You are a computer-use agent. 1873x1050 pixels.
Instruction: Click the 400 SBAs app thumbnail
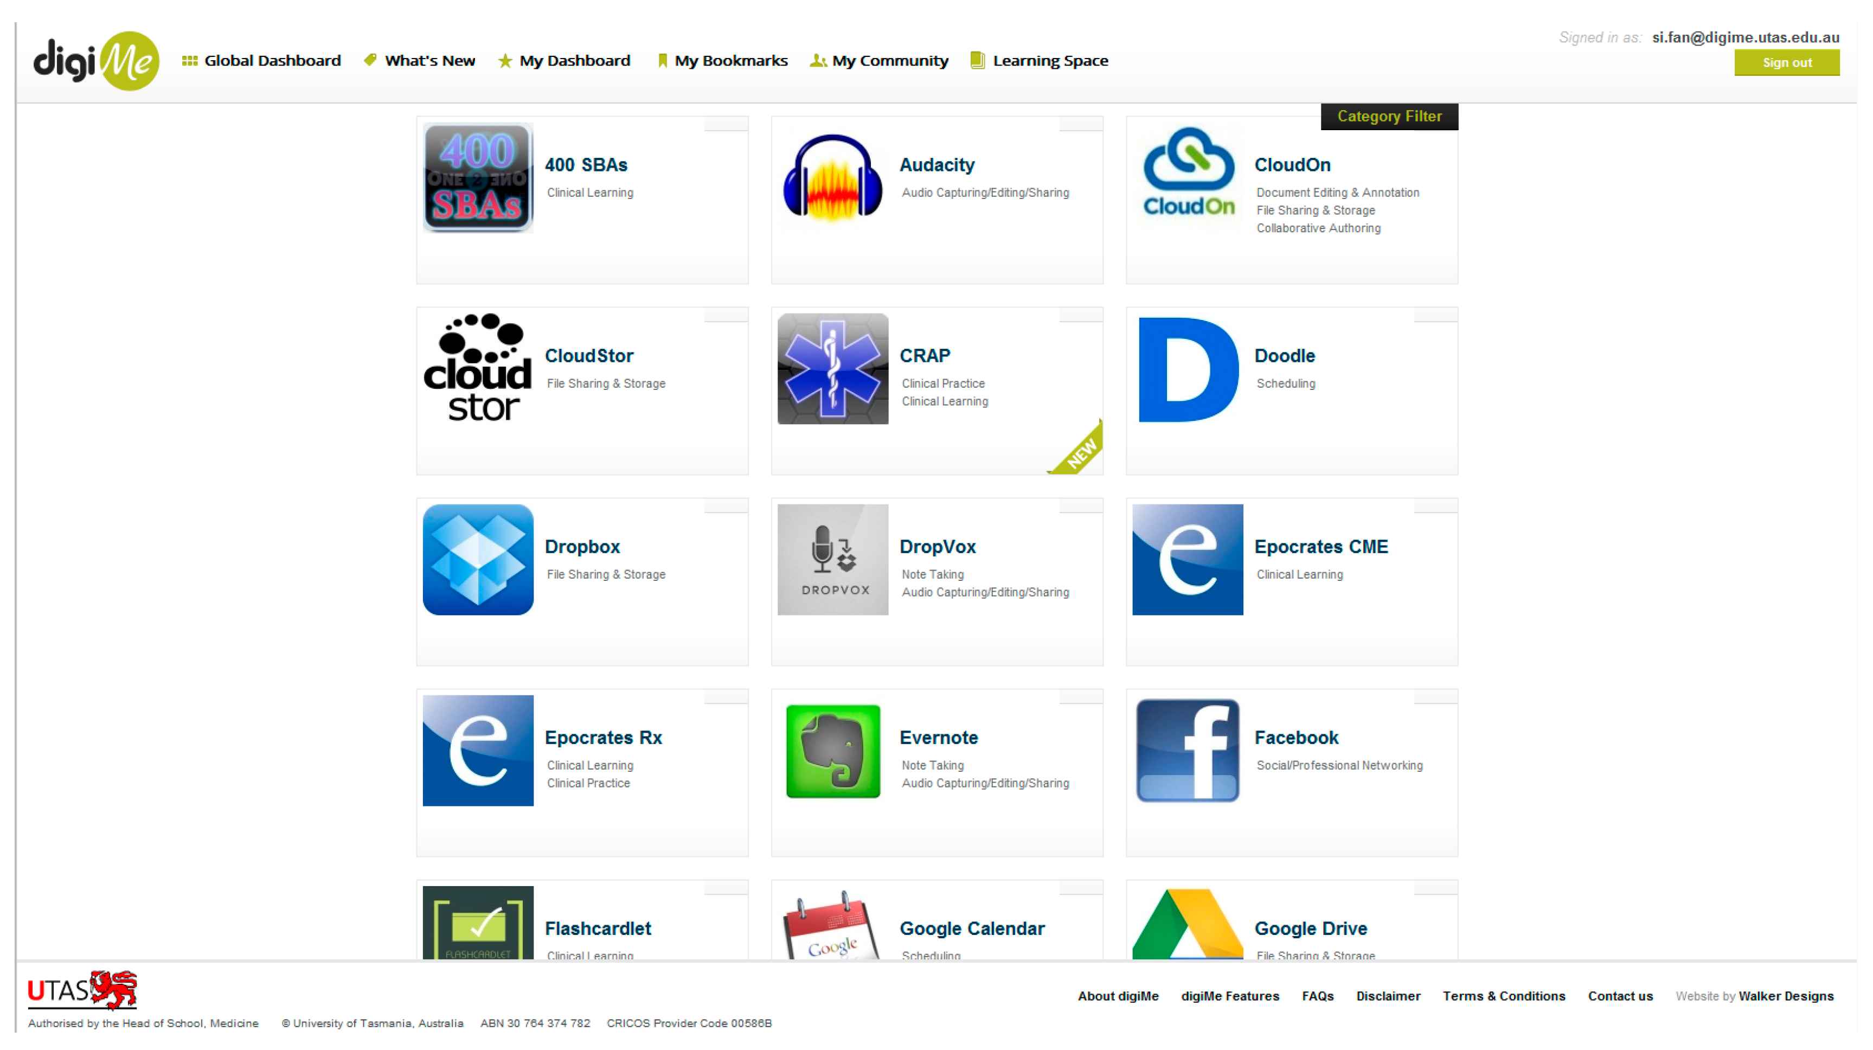tap(478, 177)
